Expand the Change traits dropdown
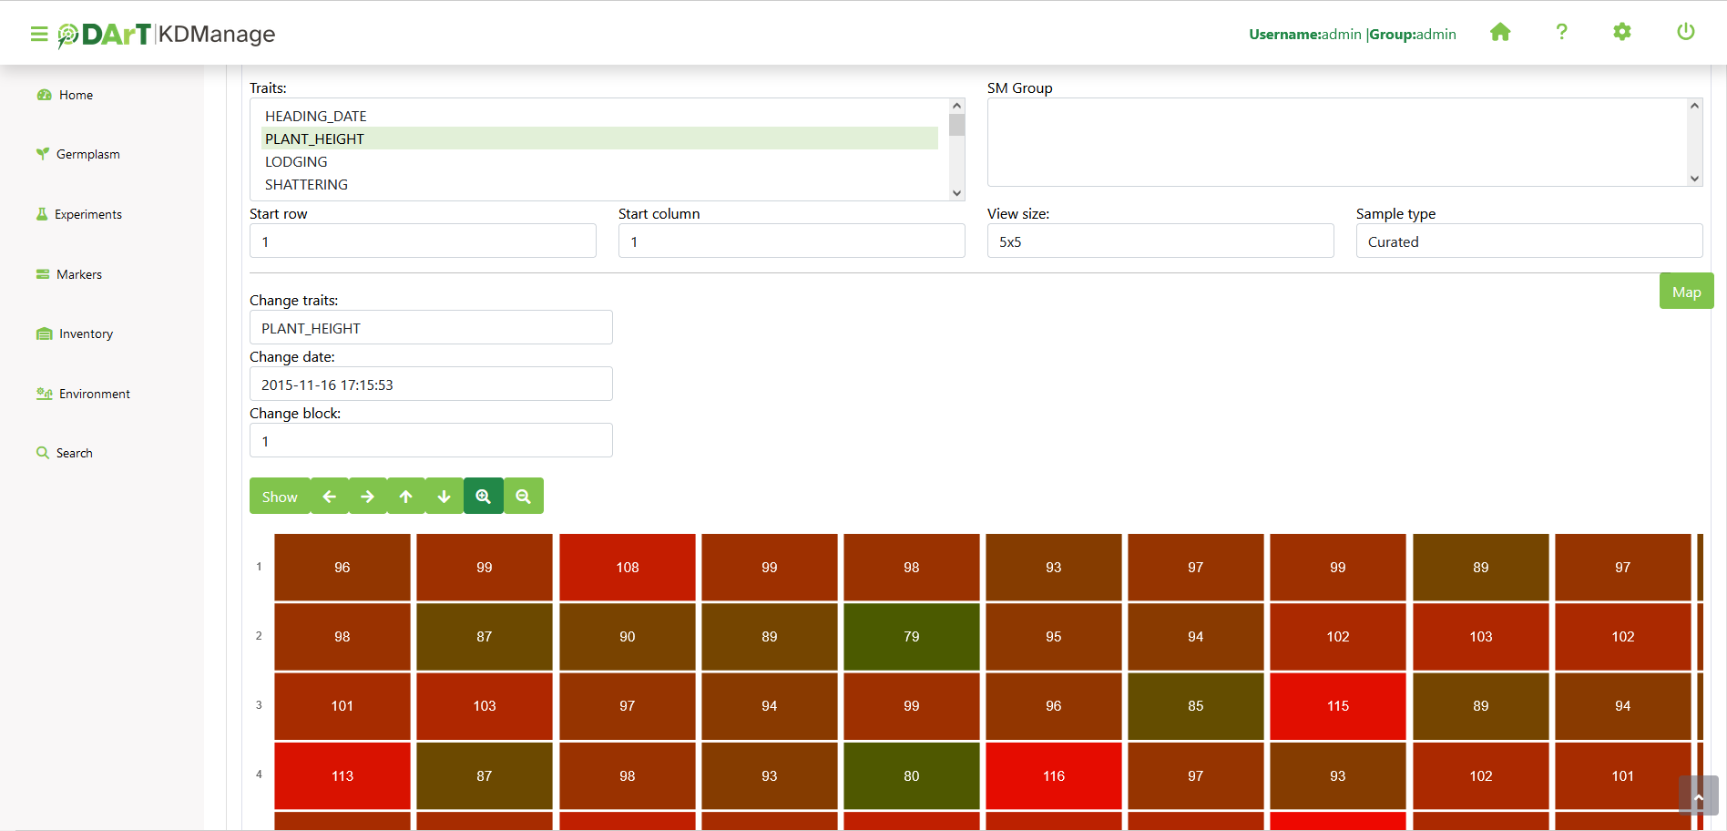1727x831 pixels. (x=430, y=328)
